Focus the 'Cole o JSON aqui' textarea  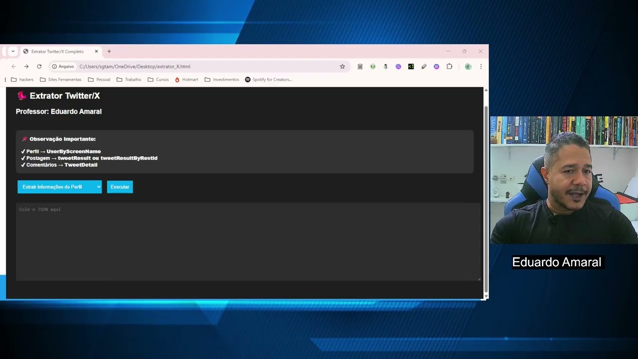click(x=248, y=242)
